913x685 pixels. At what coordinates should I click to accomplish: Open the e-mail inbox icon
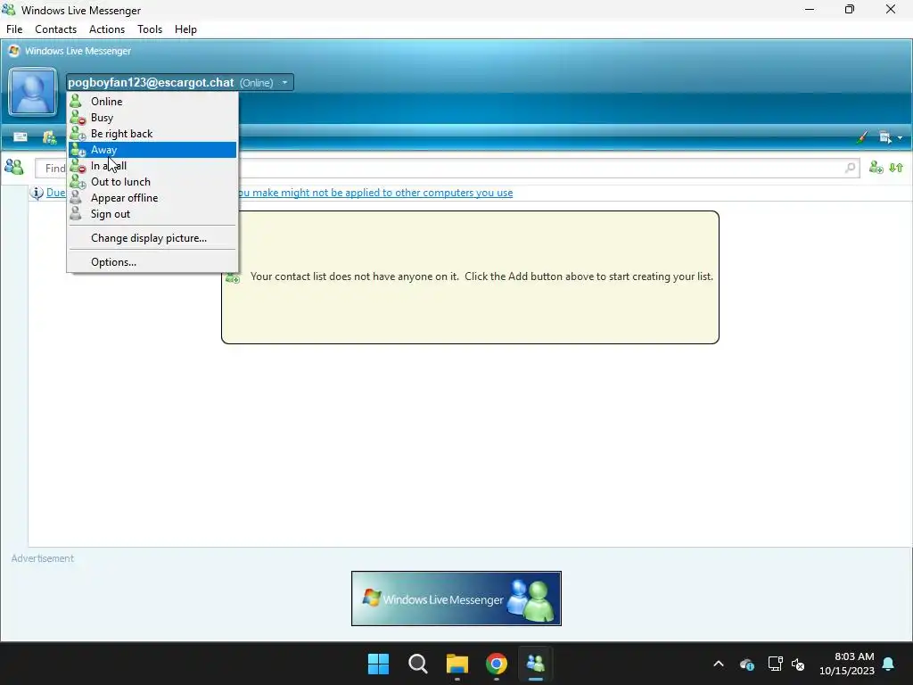tap(21, 136)
